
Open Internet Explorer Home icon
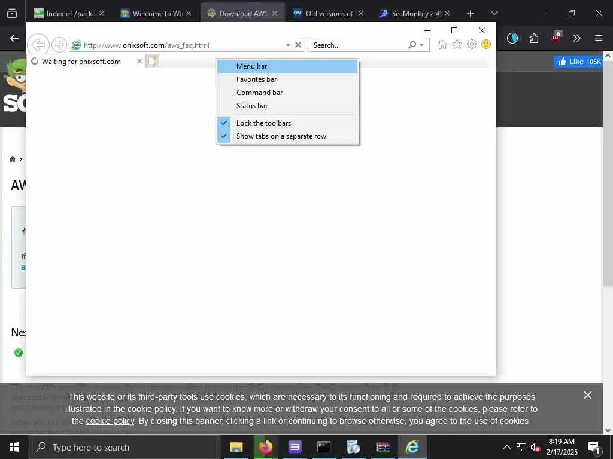(x=442, y=45)
